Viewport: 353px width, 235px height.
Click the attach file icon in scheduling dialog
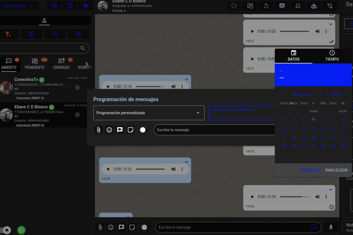pos(99,130)
